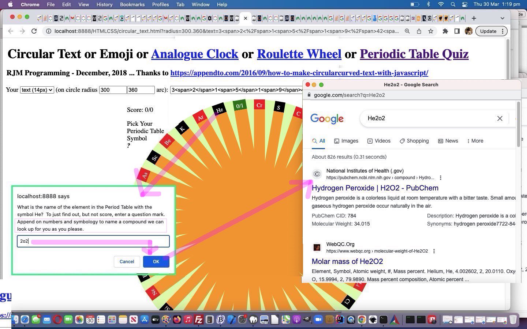Open the History menu

[x=104, y=4]
